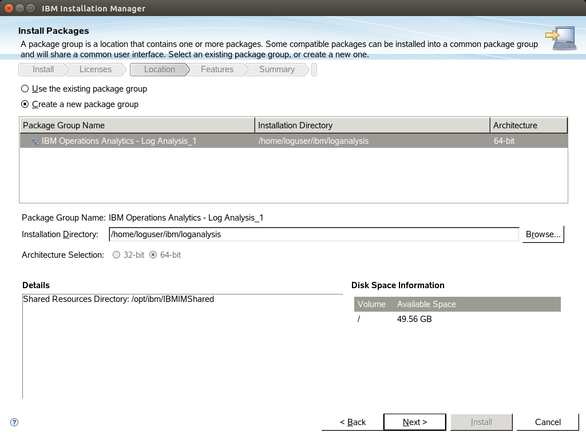Click the Disk Space Information heading
The height and width of the screenshot is (440, 586).
pos(398,285)
